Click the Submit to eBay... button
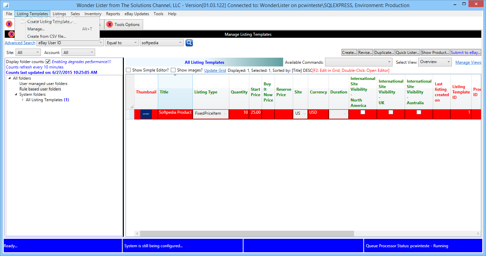Image resolution: width=486 pixels, height=256 pixels. [466, 52]
